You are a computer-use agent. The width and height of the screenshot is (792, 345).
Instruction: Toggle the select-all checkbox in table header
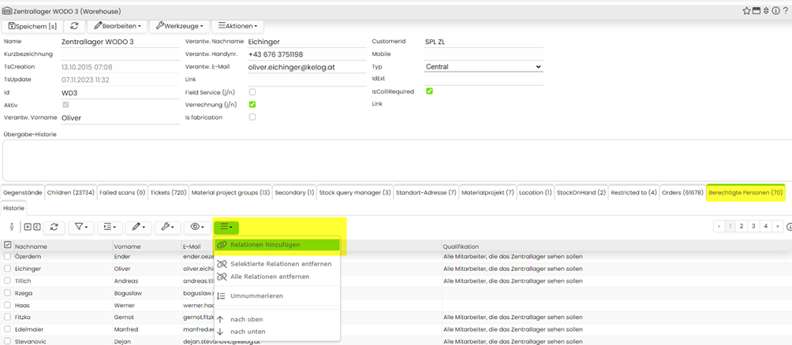tap(7, 245)
